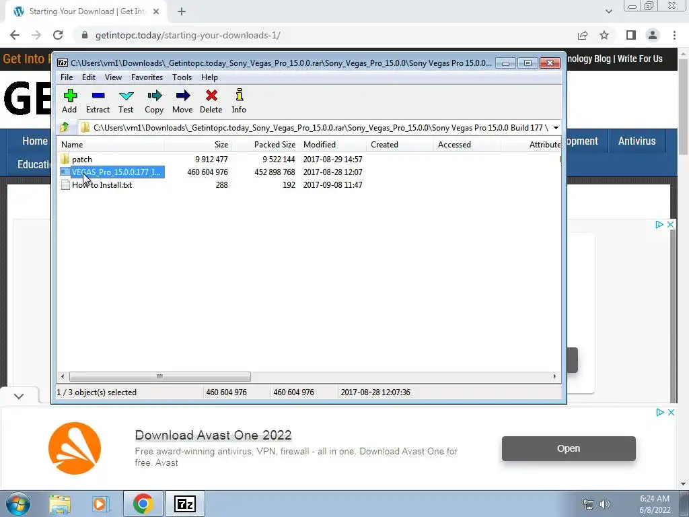Expand the 7-Zip address path dropdown
This screenshot has width=689, height=517.
click(556, 128)
